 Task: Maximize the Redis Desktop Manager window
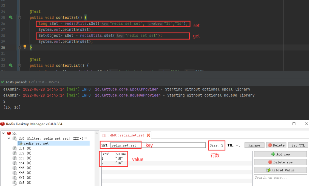click(x=294, y=124)
